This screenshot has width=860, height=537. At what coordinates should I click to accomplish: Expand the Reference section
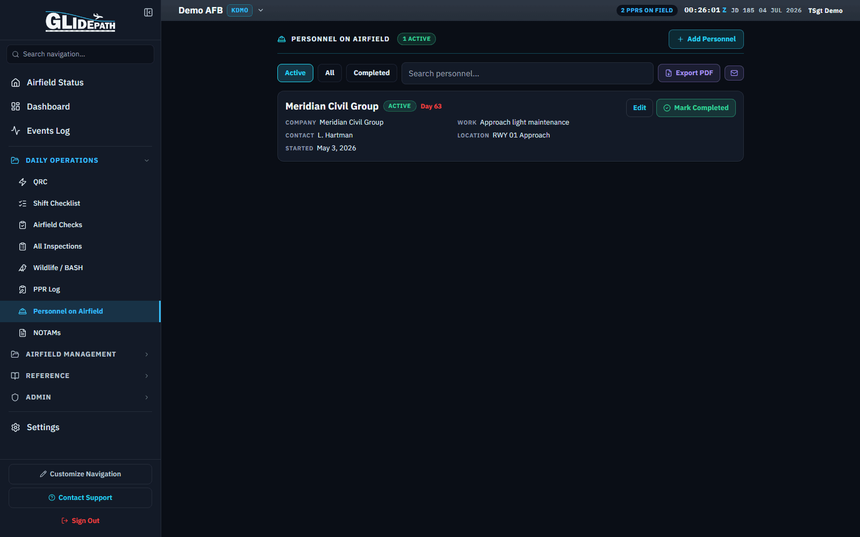point(80,376)
